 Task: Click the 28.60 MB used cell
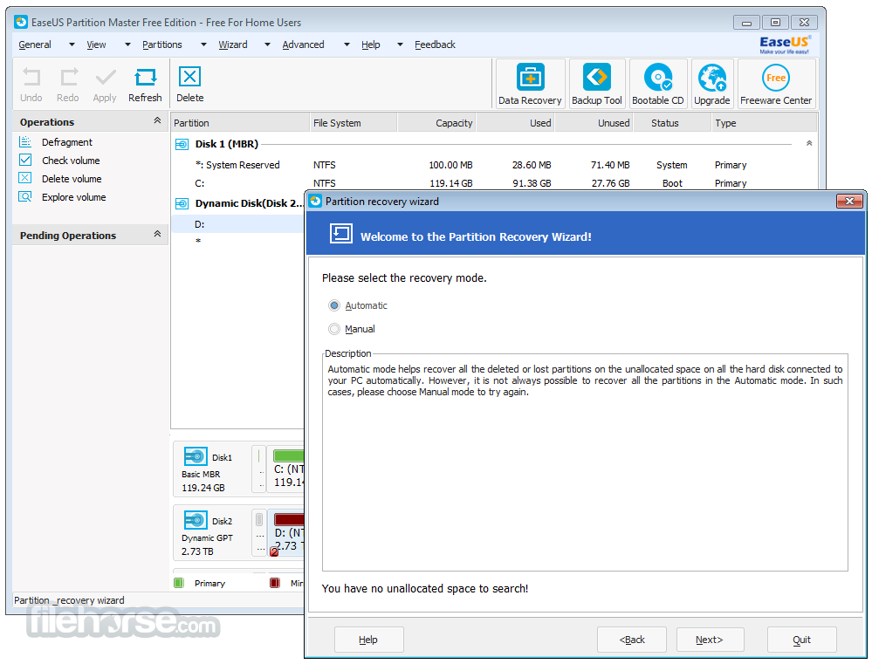(532, 165)
